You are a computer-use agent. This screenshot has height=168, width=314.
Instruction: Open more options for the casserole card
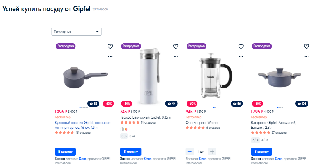306,56
